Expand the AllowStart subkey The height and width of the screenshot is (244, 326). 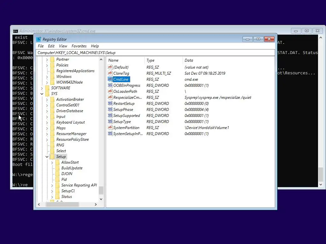[52, 162]
